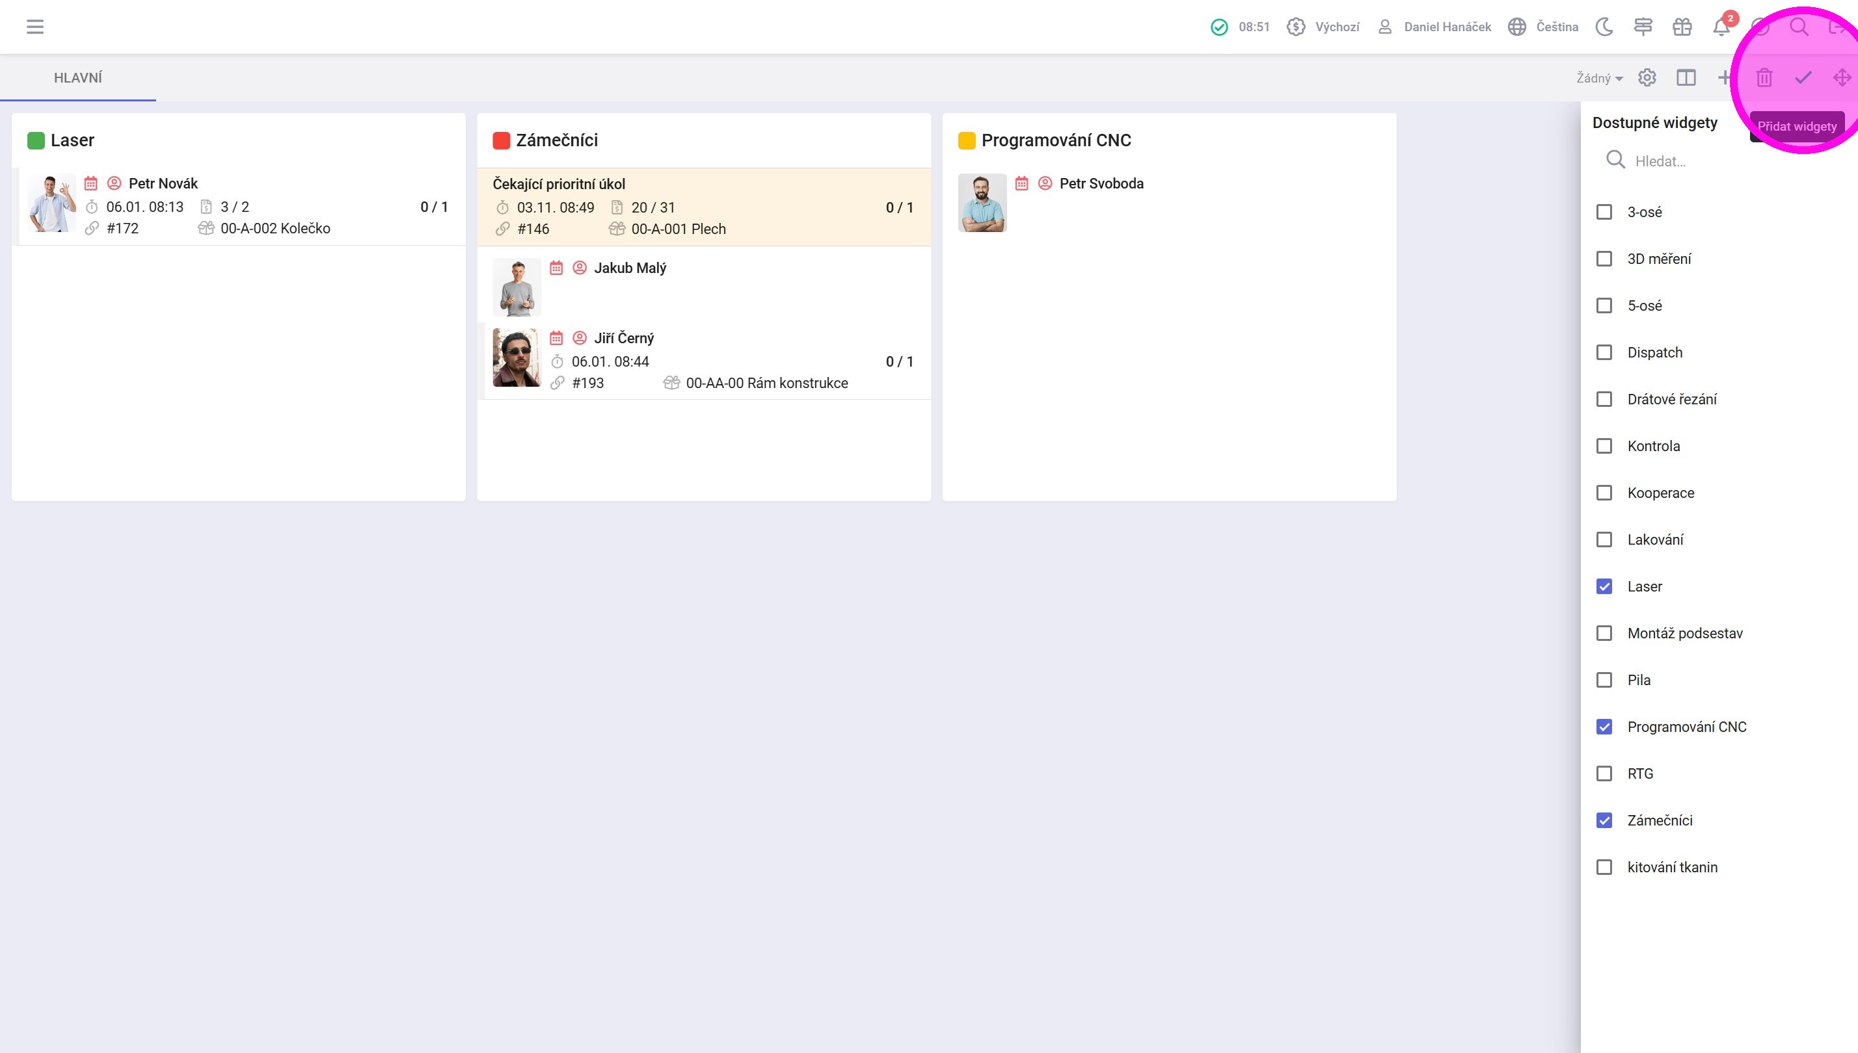
Task: Click the signpost icon in header
Action: 1643,27
